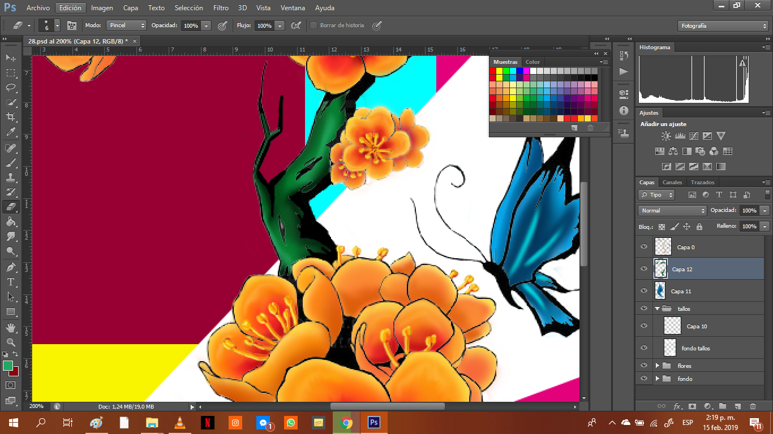Screen dimensions: 773x434
Task: Select the Horizontal Type tool
Action: (11, 281)
